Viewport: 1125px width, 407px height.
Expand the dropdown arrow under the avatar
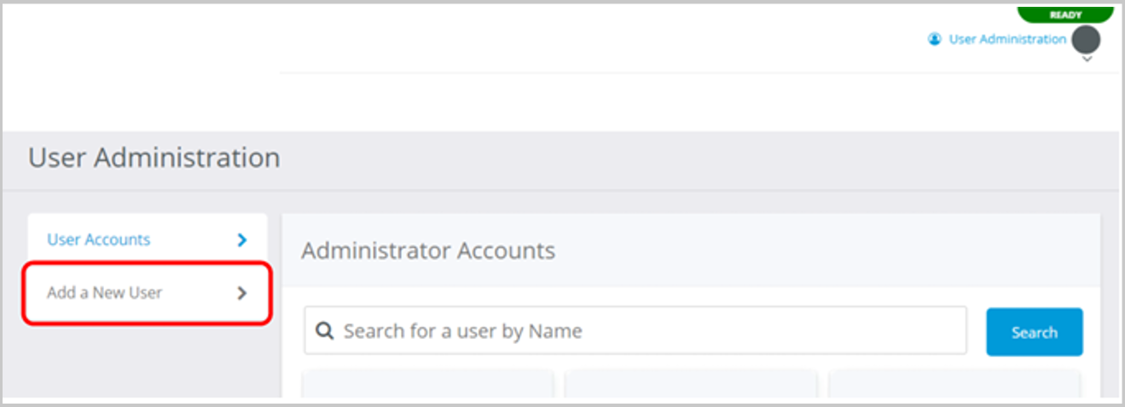tap(1087, 60)
